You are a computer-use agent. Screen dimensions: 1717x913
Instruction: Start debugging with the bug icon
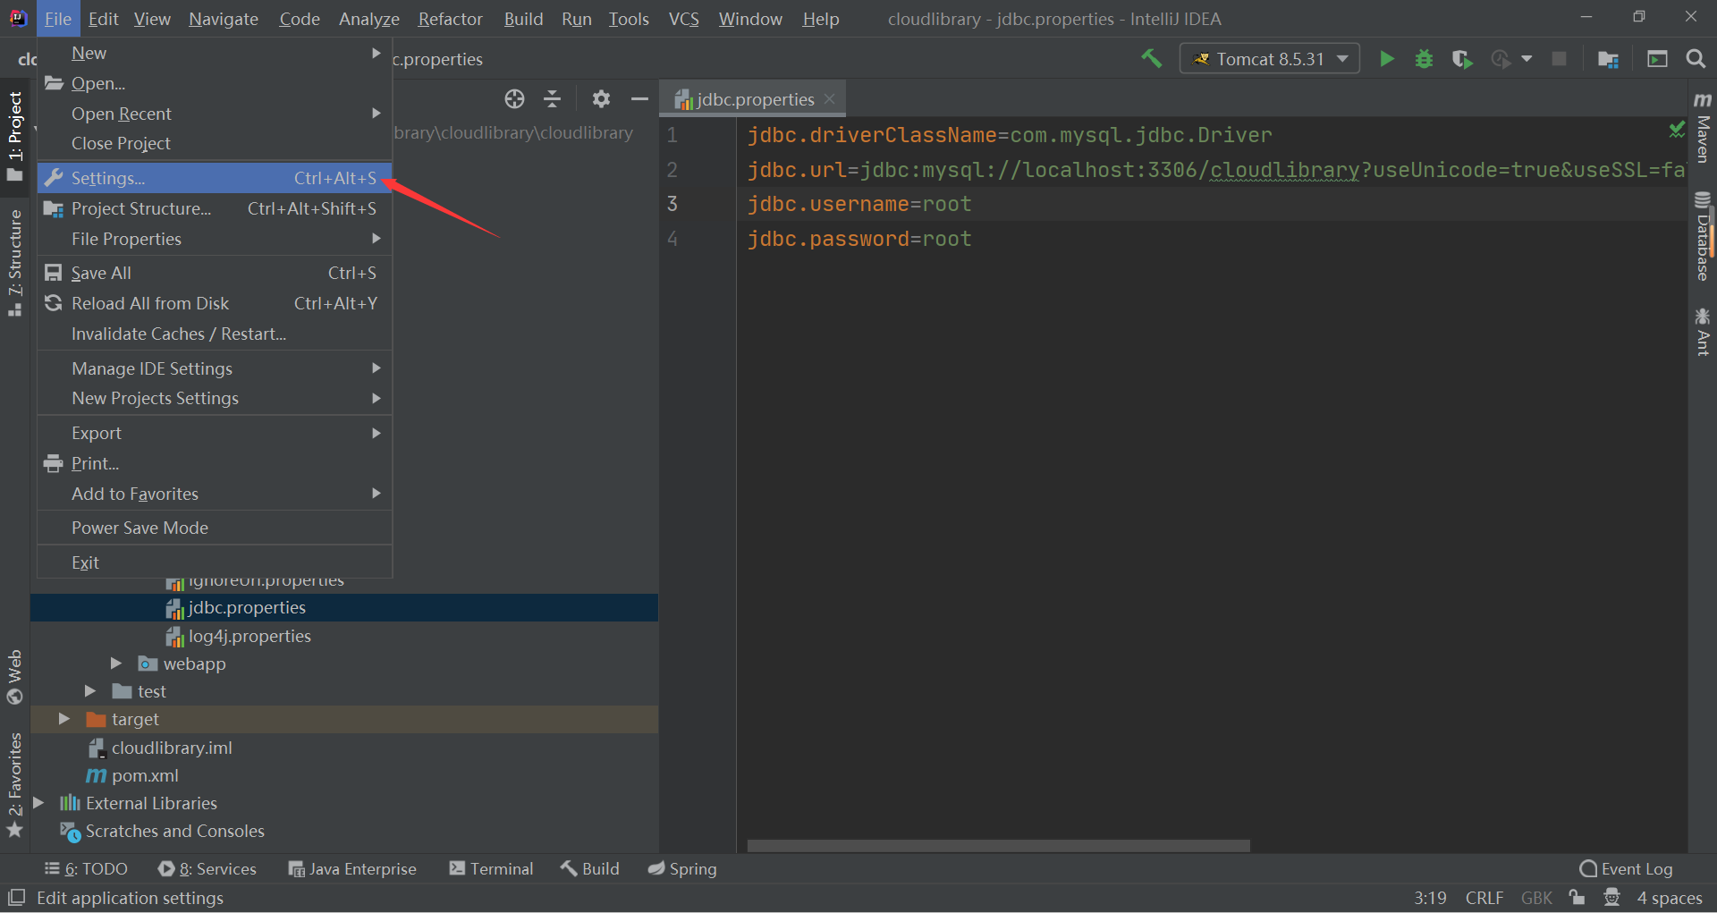(x=1424, y=58)
